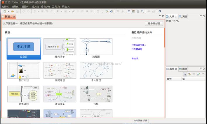Screen dimensions: 207x124
Task: Click the grayed-out Save toolbar icon
Action: [x=17, y=11]
